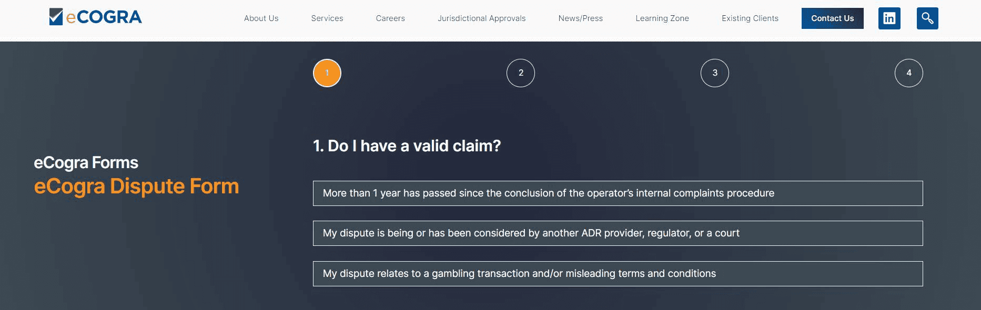Expand the Services menu
The width and height of the screenshot is (981, 310).
[327, 18]
